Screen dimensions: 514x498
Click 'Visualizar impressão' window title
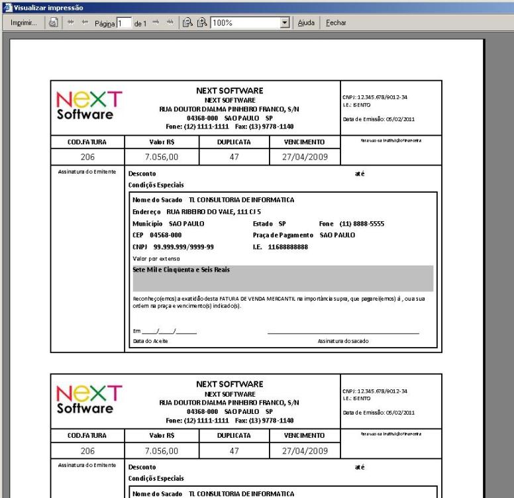(48, 7)
